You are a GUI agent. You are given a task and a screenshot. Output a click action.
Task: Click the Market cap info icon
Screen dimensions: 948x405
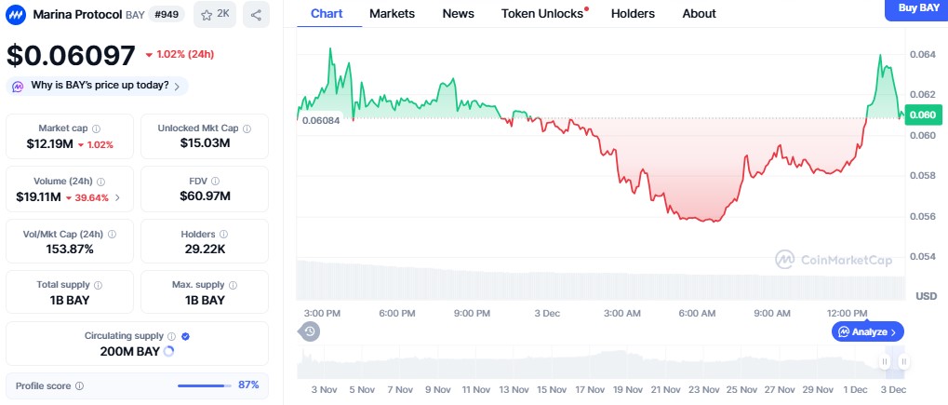[97, 128]
